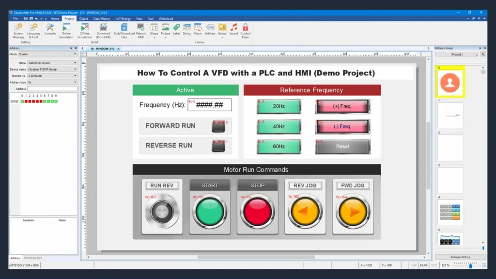496x279 pixels.
Task: Open the Control Token tool
Action: pyautogui.click(x=246, y=30)
